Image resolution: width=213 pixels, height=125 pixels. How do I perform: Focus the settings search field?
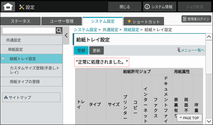point(29,30)
